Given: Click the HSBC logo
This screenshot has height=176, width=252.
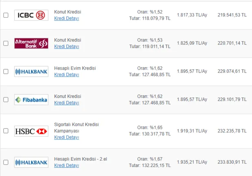Looking at the screenshot, I should [31, 131].
